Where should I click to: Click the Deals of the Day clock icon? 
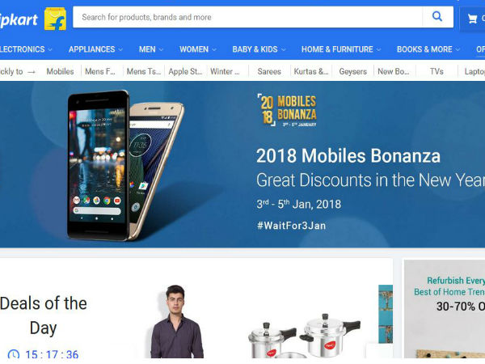pyautogui.click(x=13, y=355)
